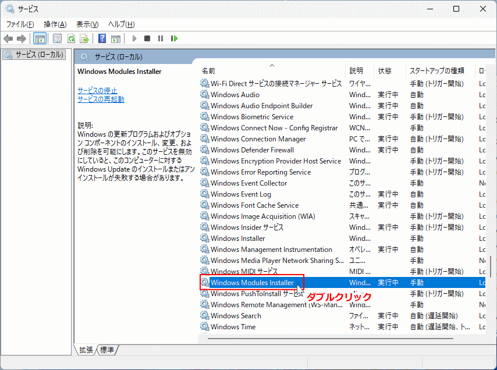Select Windows Error Reporting Service

coord(343,172)
